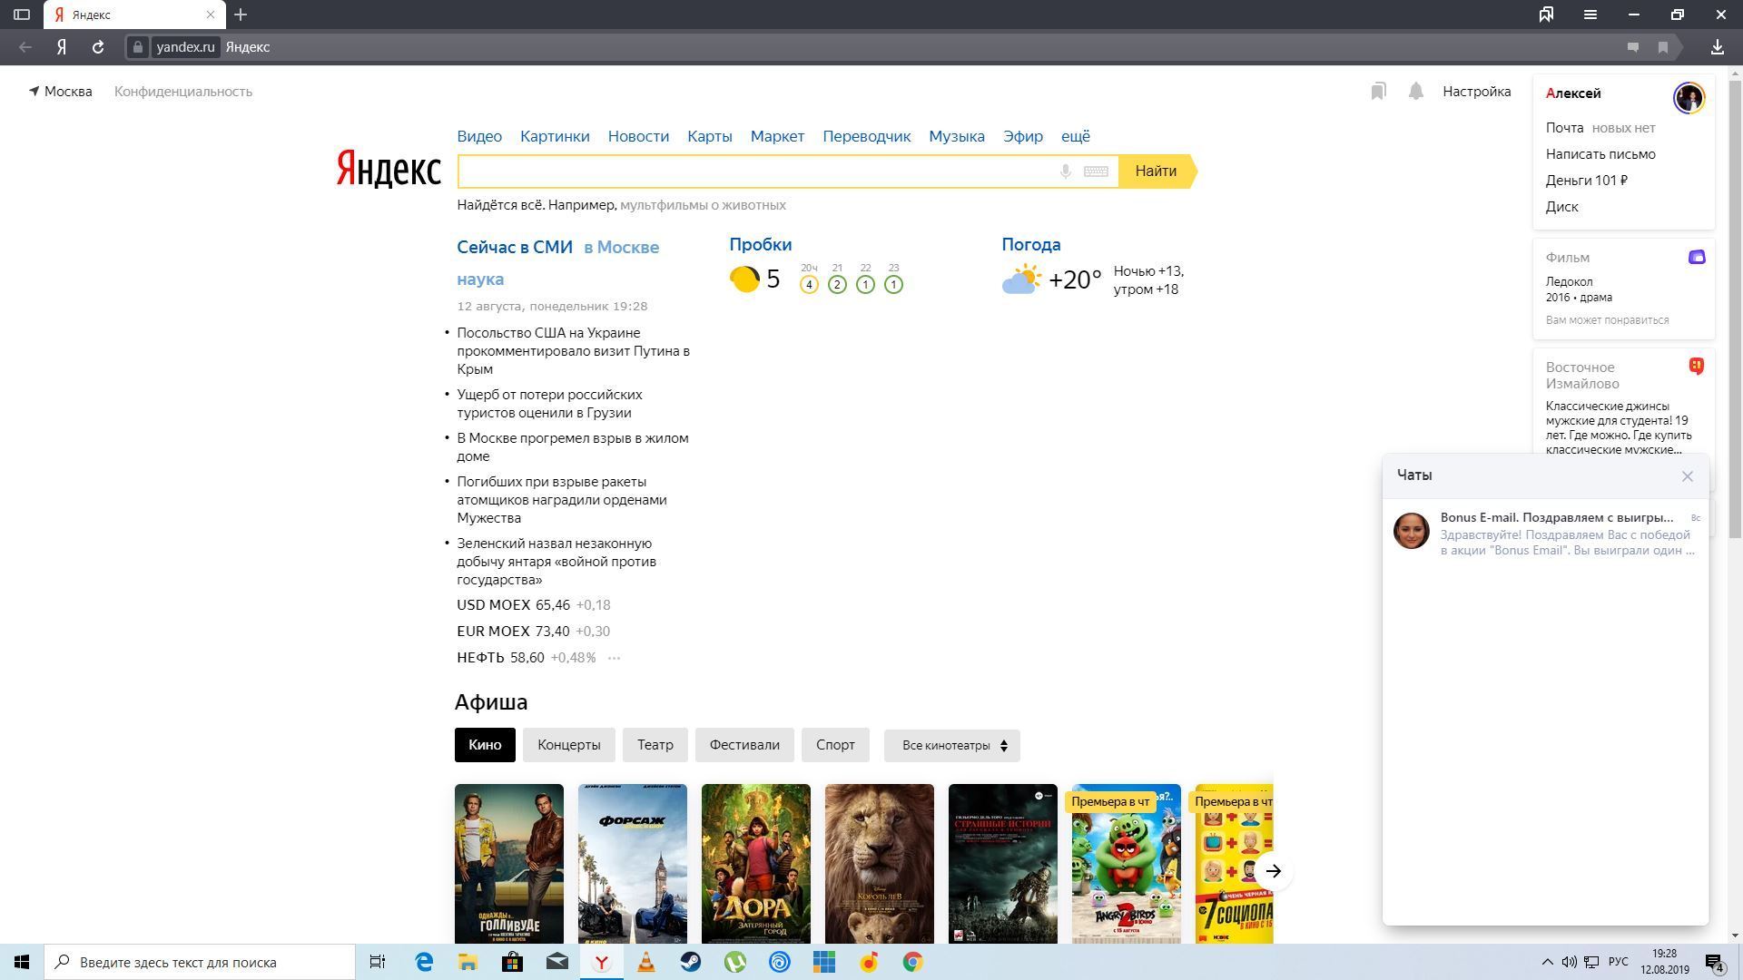Switch to the Концерты tab in Афиша
This screenshot has width=1743, height=980.
(x=568, y=745)
